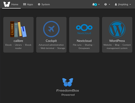Click the System gear icon

click(x=39, y=4)
